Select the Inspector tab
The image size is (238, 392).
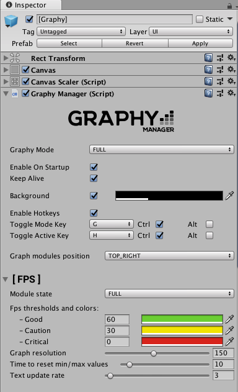(30, 5)
